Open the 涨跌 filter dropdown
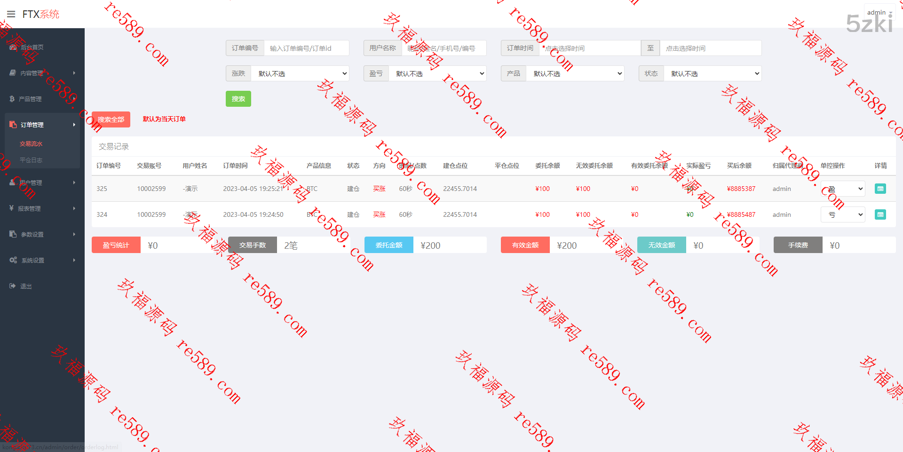The image size is (903, 452). [300, 73]
